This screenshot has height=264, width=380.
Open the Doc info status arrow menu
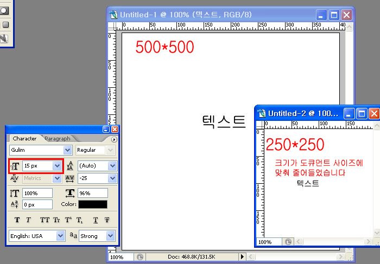(242, 257)
